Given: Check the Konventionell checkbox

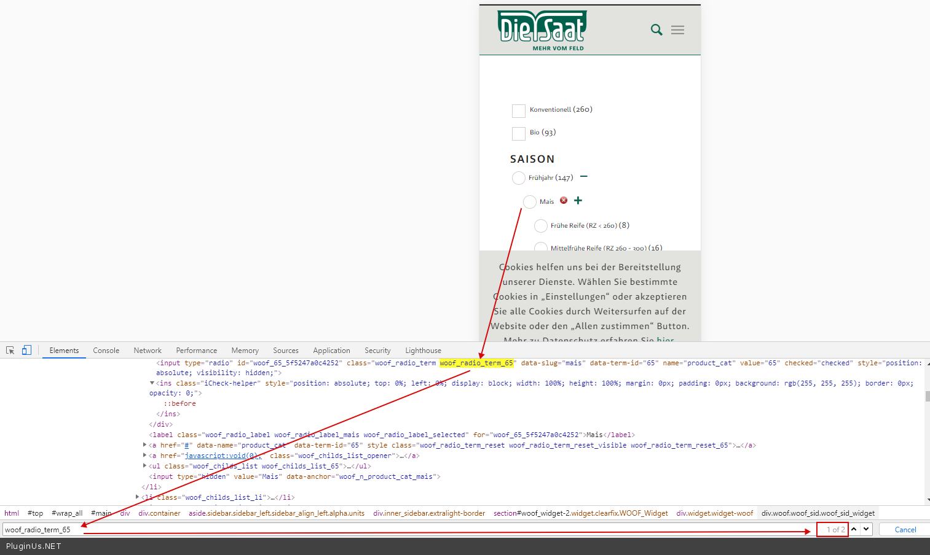Looking at the screenshot, I should tap(519, 111).
